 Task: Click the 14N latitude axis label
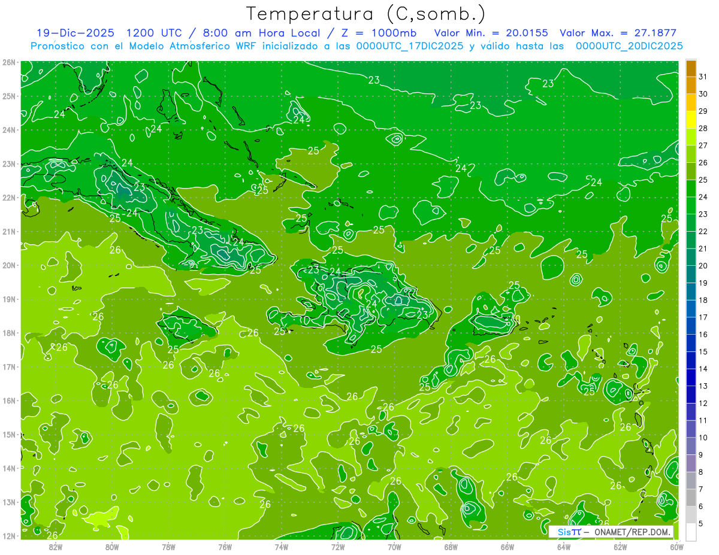coord(9,468)
